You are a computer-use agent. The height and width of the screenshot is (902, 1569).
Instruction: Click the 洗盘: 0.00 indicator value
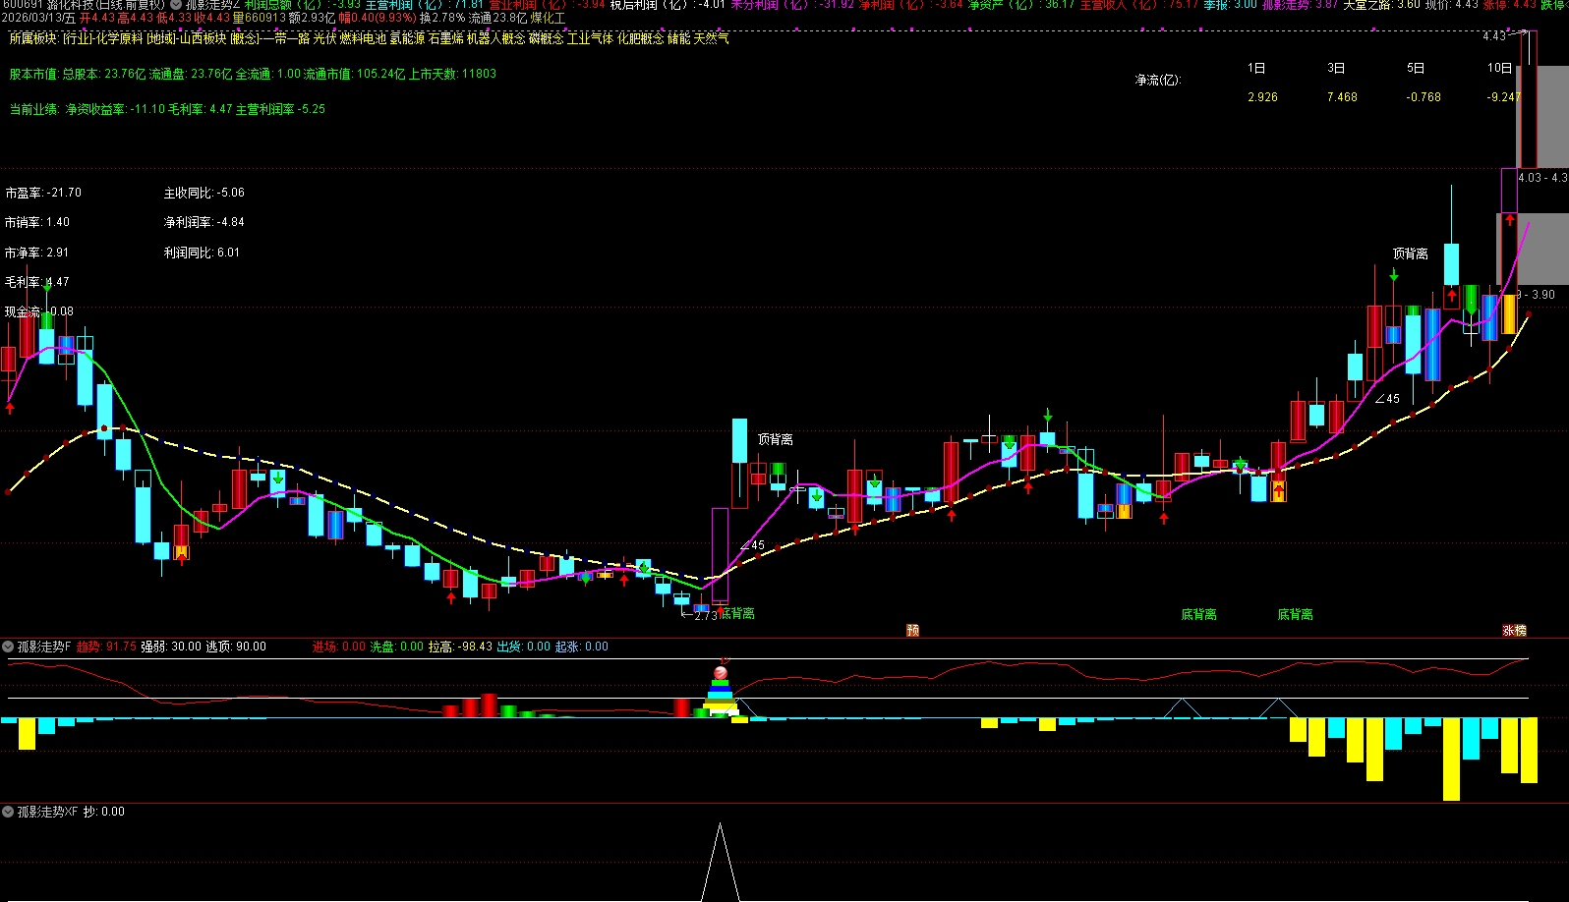397,647
